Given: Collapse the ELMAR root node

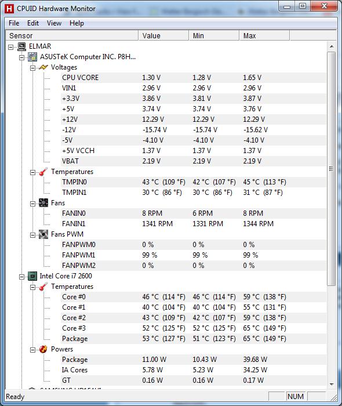Looking at the screenshot, I should [x=10, y=47].
